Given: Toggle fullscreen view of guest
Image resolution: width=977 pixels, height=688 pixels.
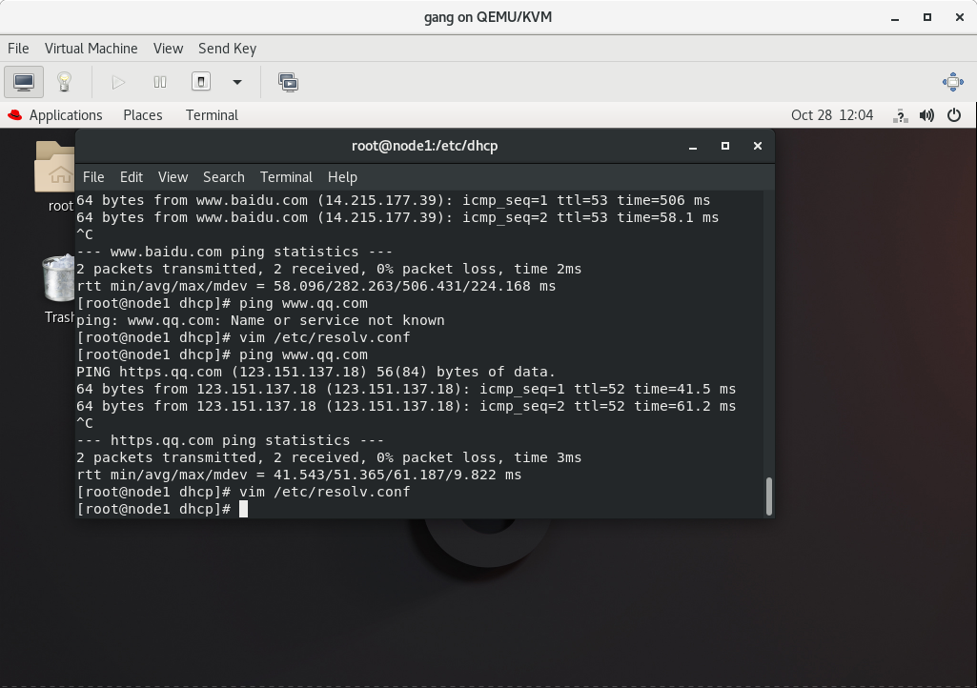Looking at the screenshot, I should click(953, 82).
